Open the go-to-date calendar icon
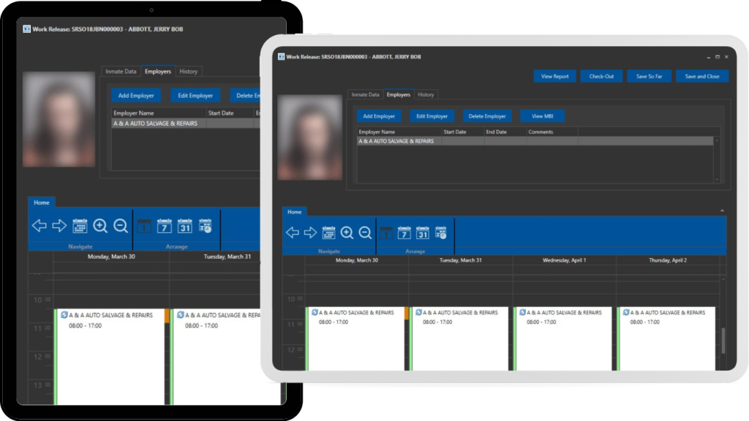Viewport: 749px width, 421px height. 328,232
